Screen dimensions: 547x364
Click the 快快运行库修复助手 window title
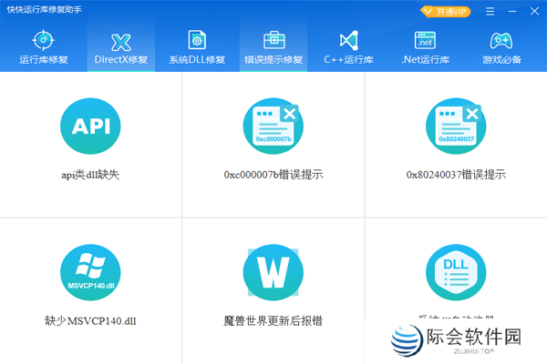tap(45, 9)
